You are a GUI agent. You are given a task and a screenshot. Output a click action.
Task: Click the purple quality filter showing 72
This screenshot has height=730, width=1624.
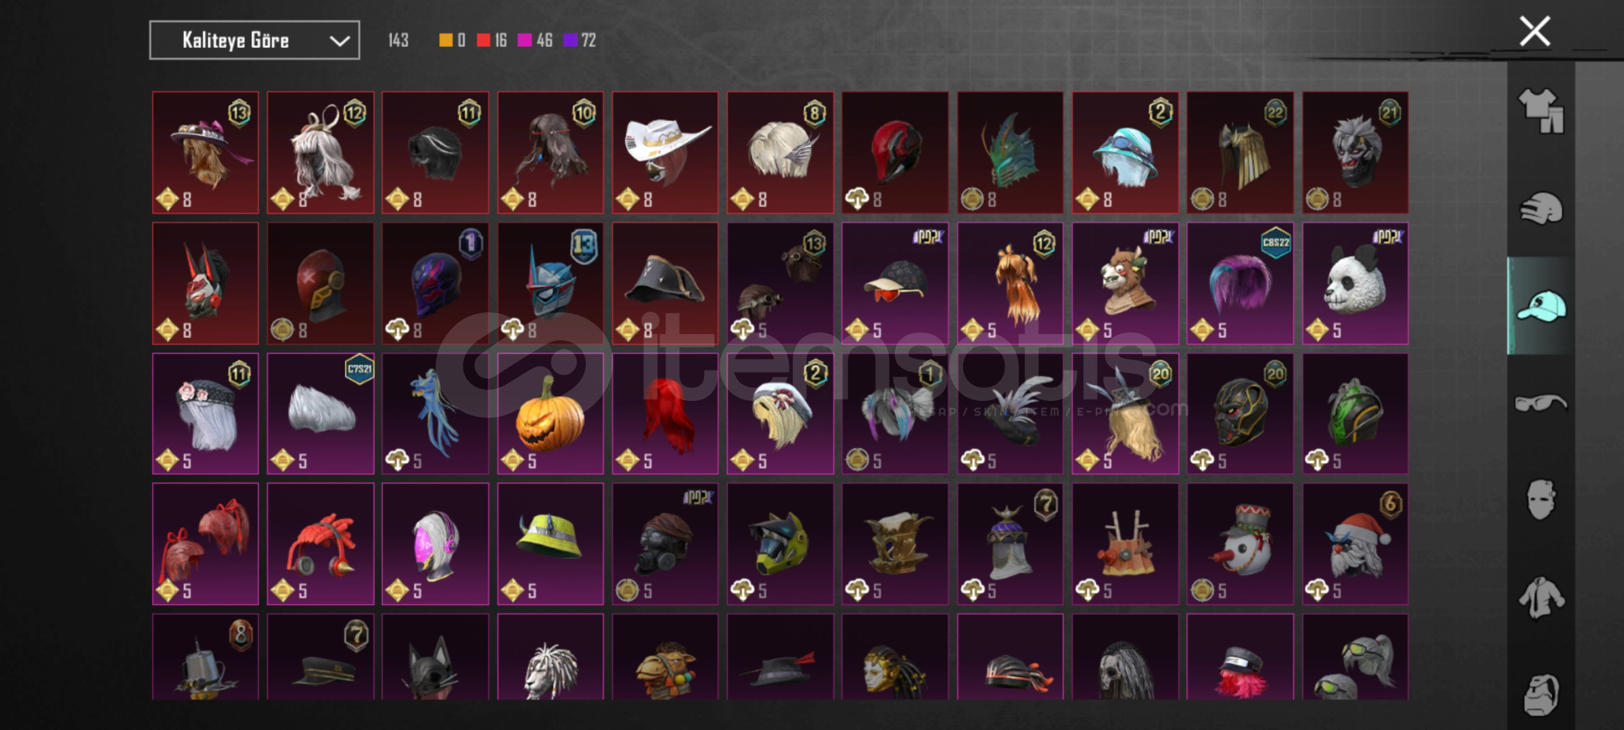[x=580, y=41]
